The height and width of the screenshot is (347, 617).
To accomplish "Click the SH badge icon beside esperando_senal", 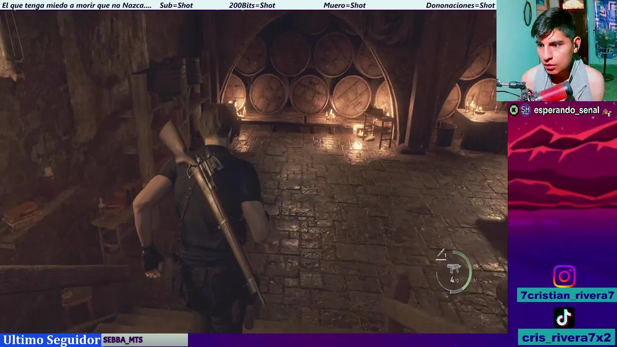I will (525, 110).
